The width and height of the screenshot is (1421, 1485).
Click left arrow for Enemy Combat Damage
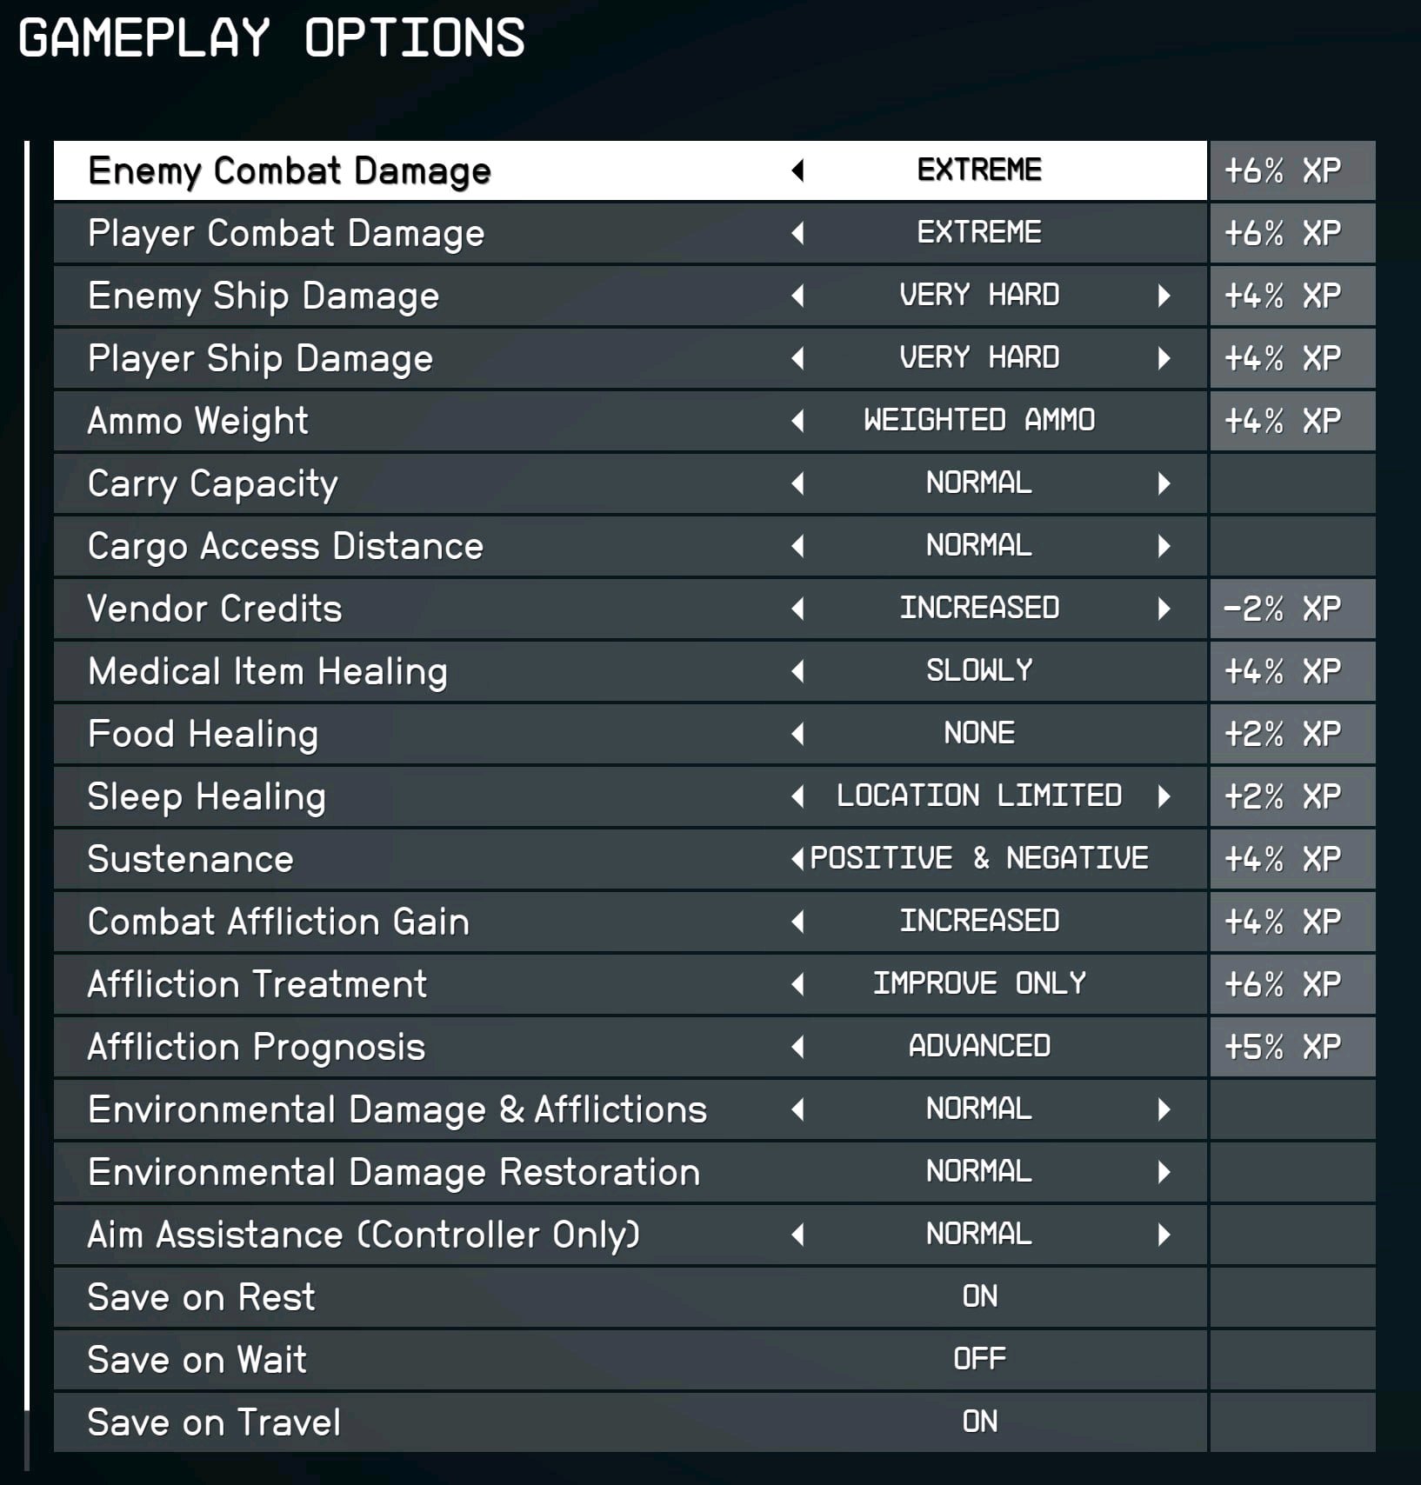pyautogui.click(x=797, y=170)
